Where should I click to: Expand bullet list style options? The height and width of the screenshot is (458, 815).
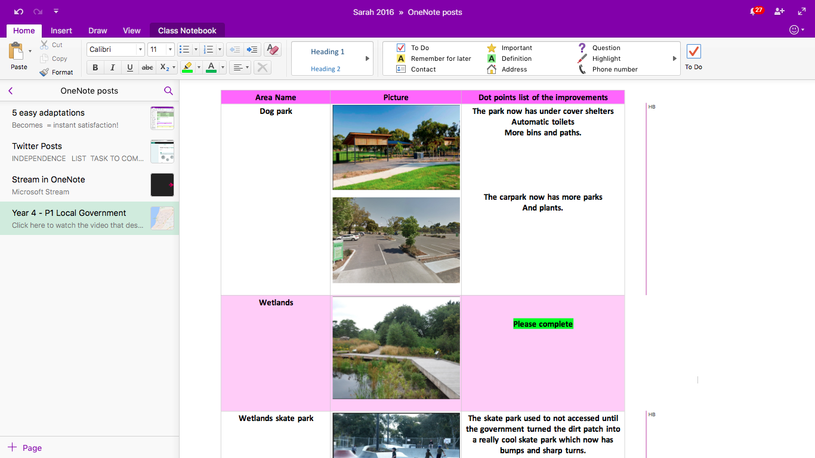tap(196, 49)
